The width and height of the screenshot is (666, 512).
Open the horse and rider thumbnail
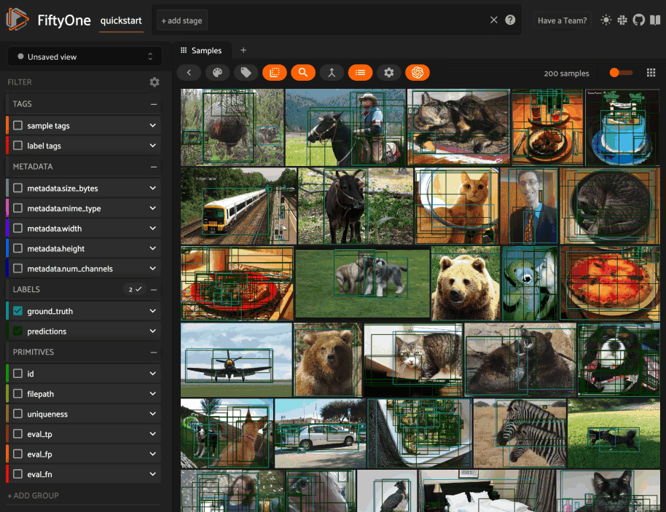pos(345,127)
